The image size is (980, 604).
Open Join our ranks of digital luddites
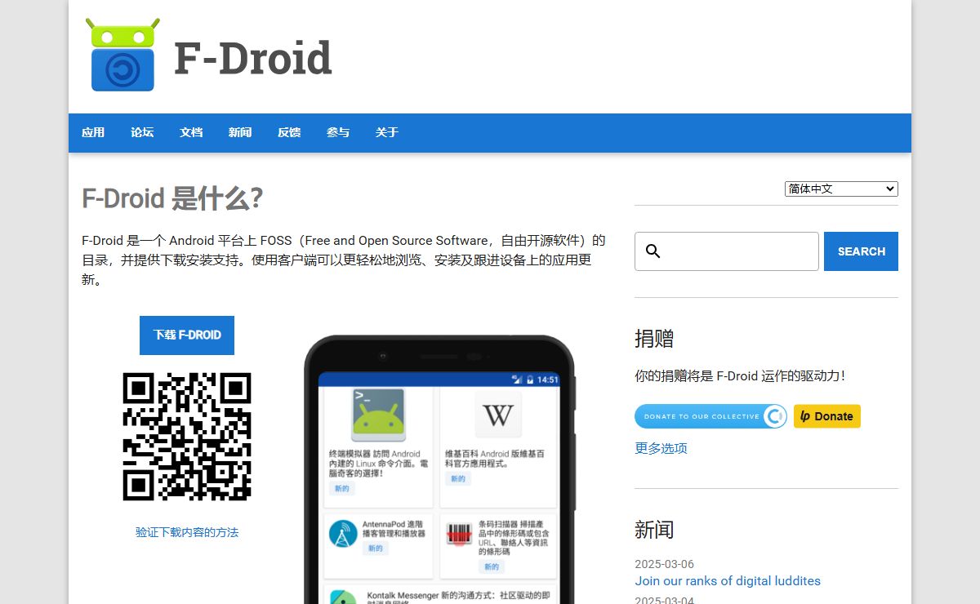click(x=728, y=581)
